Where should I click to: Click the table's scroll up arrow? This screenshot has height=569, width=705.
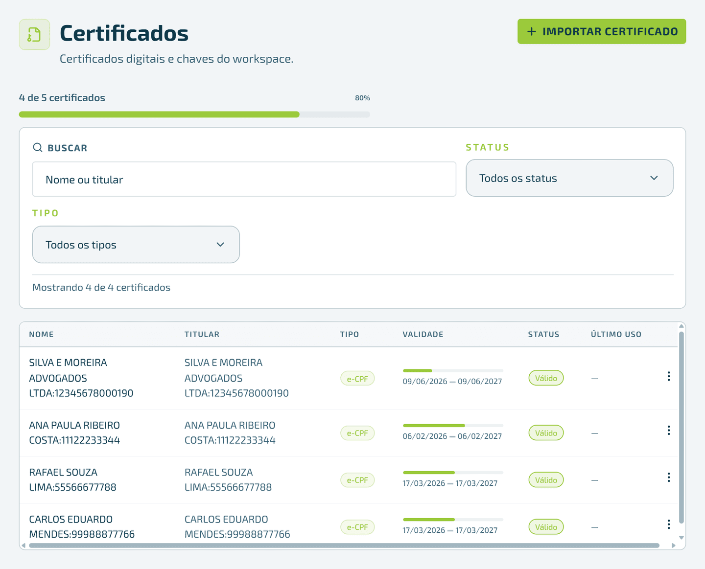681,326
